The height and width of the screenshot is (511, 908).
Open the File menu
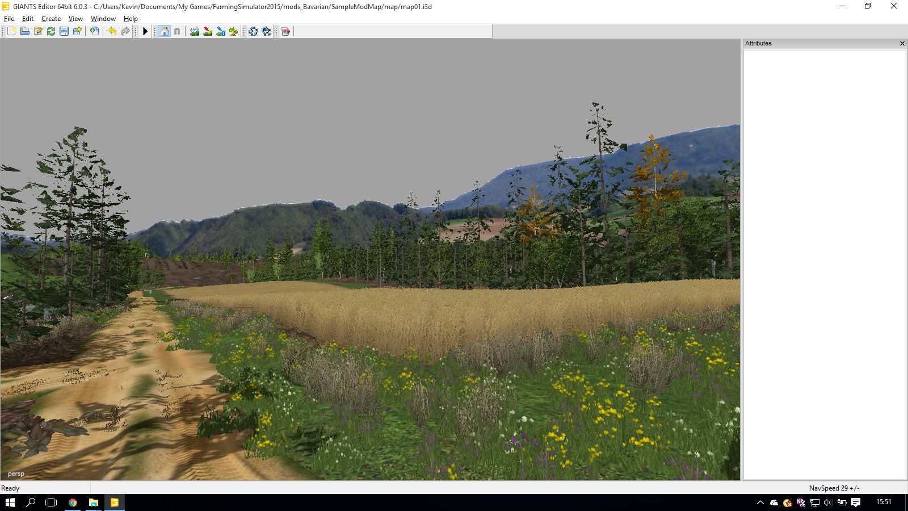tap(9, 19)
